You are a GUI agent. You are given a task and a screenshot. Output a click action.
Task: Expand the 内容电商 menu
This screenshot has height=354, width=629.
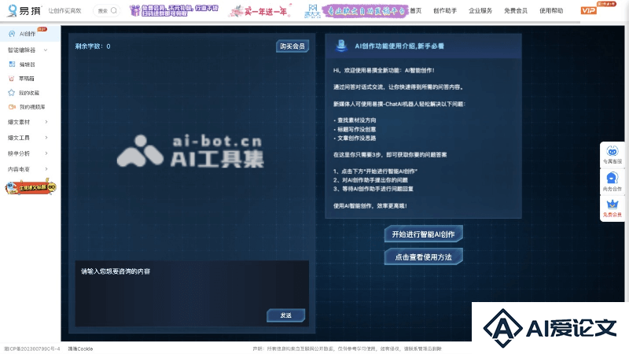pyautogui.click(x=46, y=169)
